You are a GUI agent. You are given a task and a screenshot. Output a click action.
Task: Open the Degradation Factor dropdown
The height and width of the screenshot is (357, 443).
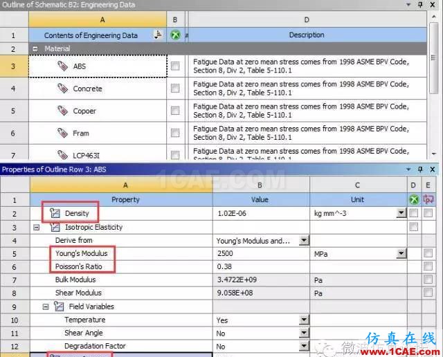click(304, 346)
